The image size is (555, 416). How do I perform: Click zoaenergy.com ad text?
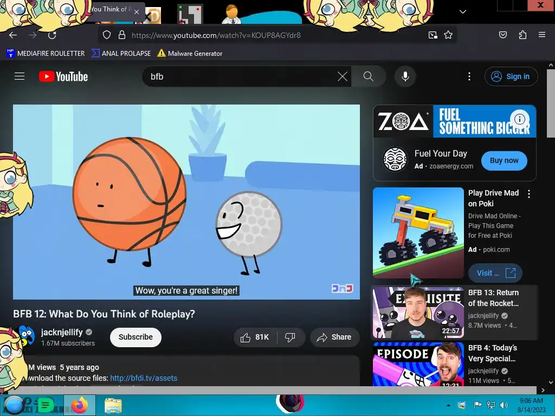(451, 166)
